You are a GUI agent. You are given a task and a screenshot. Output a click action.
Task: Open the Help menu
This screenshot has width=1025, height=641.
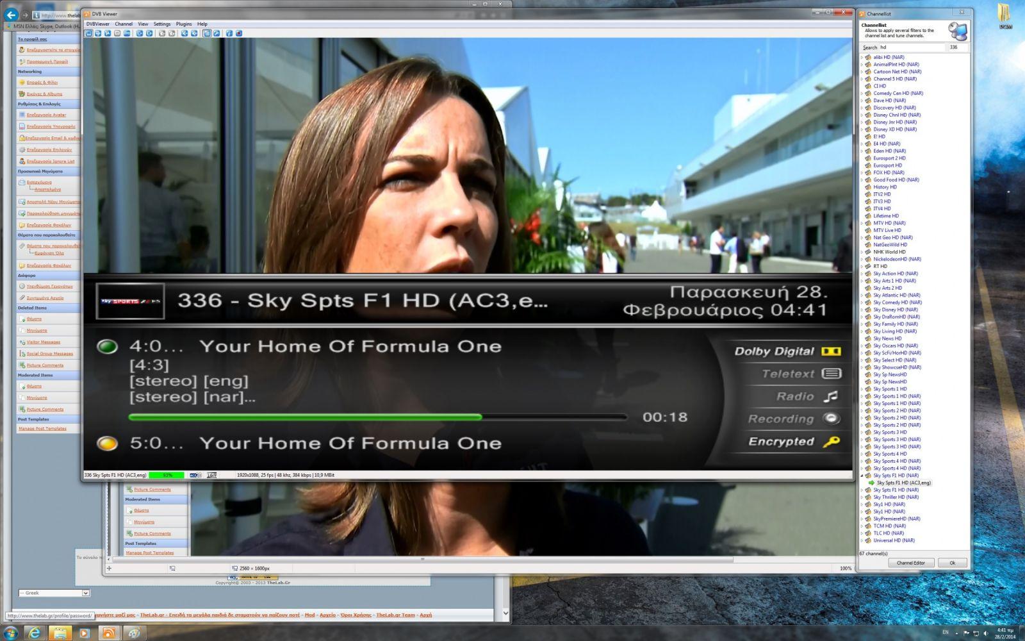pyautogui.click(x=202, y=24)
